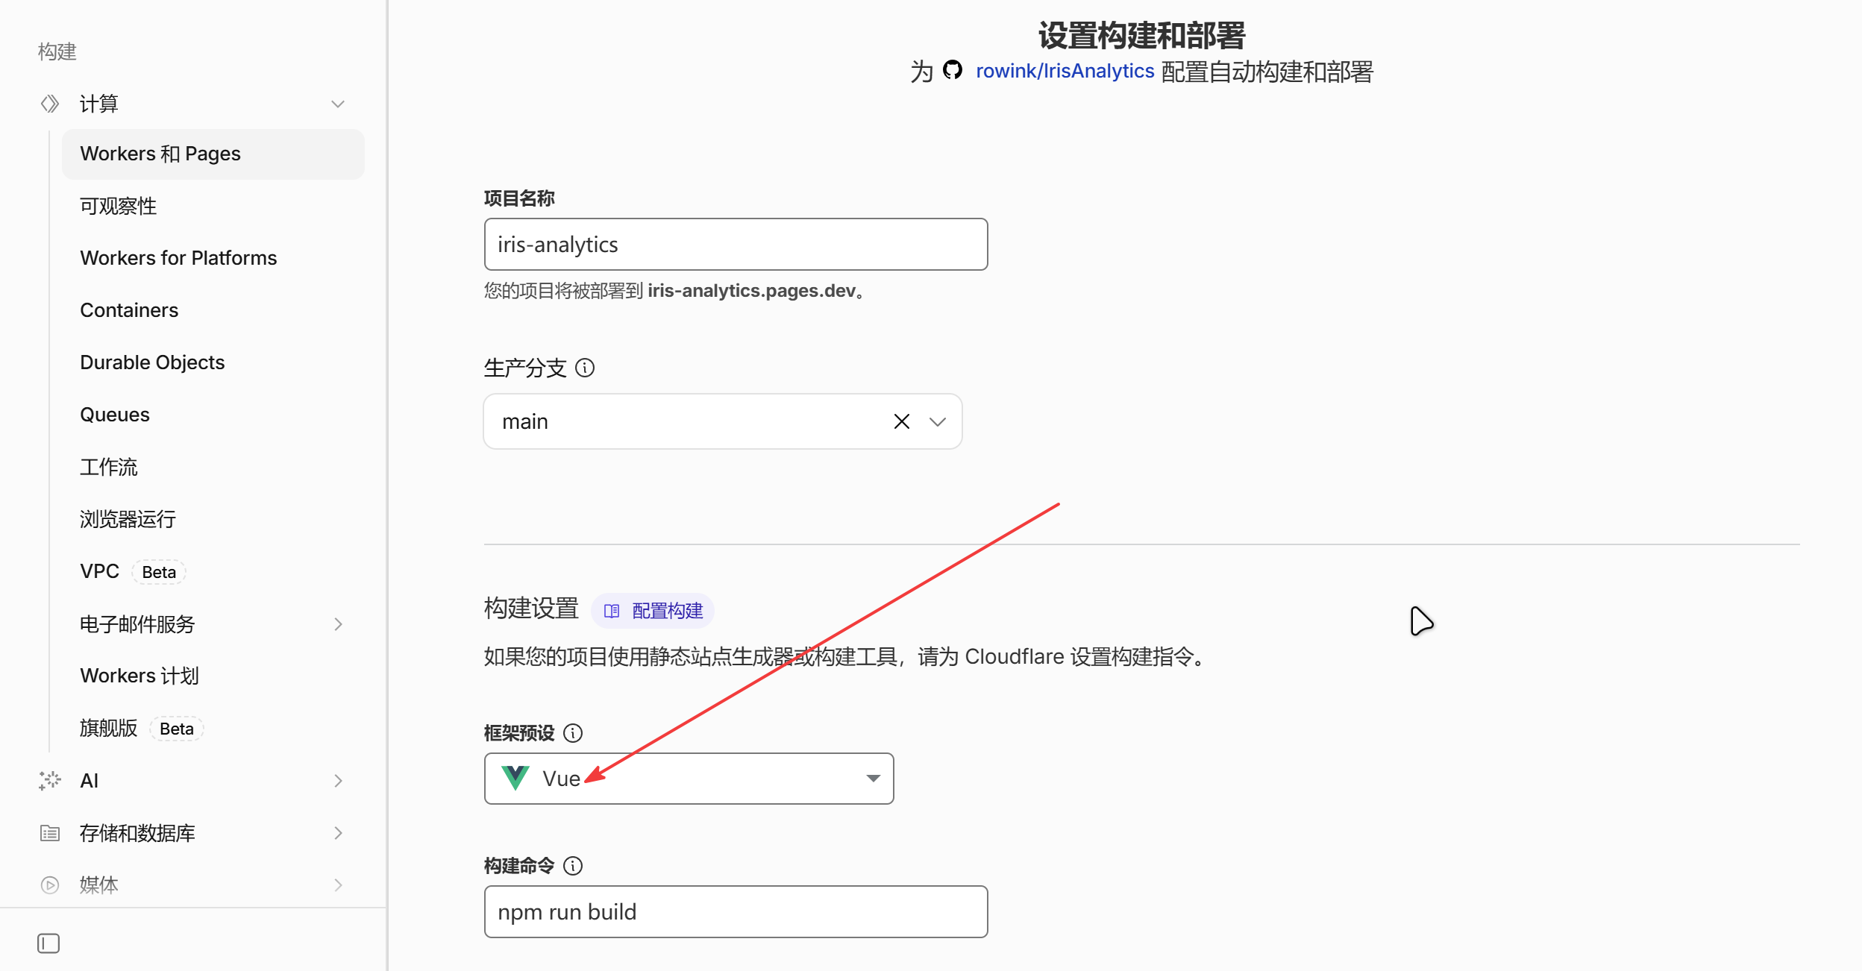Screen dimensions: 1862x971
Task: Click the 存储和数据库 storage icon
Action: 50,833
